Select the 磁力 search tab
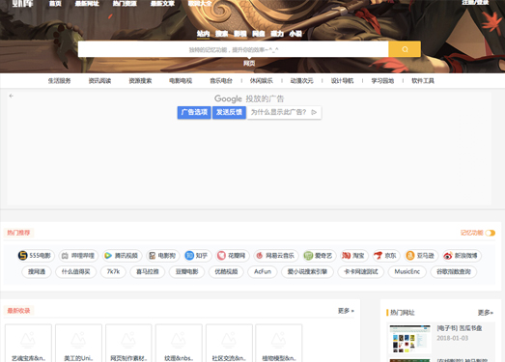Viewport: 505px width, 362px height. tap(277, 34)
